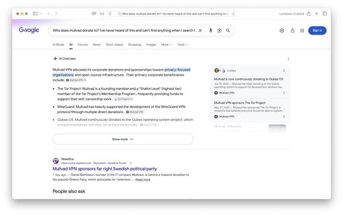The width and height of the screenshot is (343, 215).
Task: Open the Google apps grid
Action: click(x=302, y=31)
